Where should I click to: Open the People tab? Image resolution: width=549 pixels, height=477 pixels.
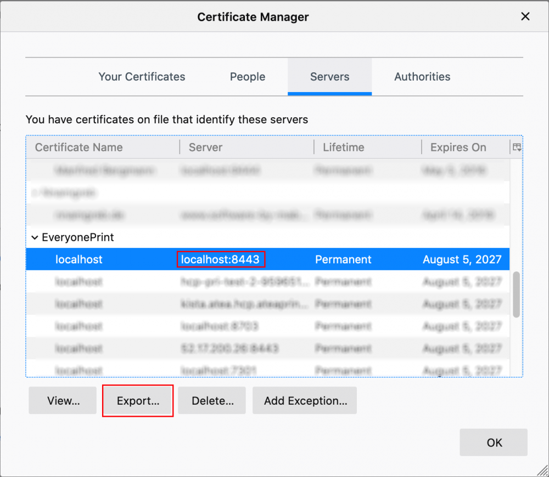tap(247, 77)
